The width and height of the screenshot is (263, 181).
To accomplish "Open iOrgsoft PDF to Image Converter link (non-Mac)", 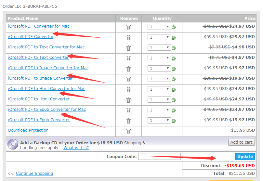I will click(40, 78).
